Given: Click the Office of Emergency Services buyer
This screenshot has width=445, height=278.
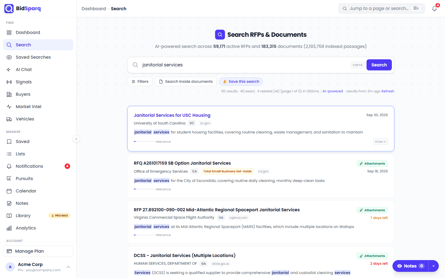Looking at the screenshot, I should pyautogui.click(x=161, y=171).
